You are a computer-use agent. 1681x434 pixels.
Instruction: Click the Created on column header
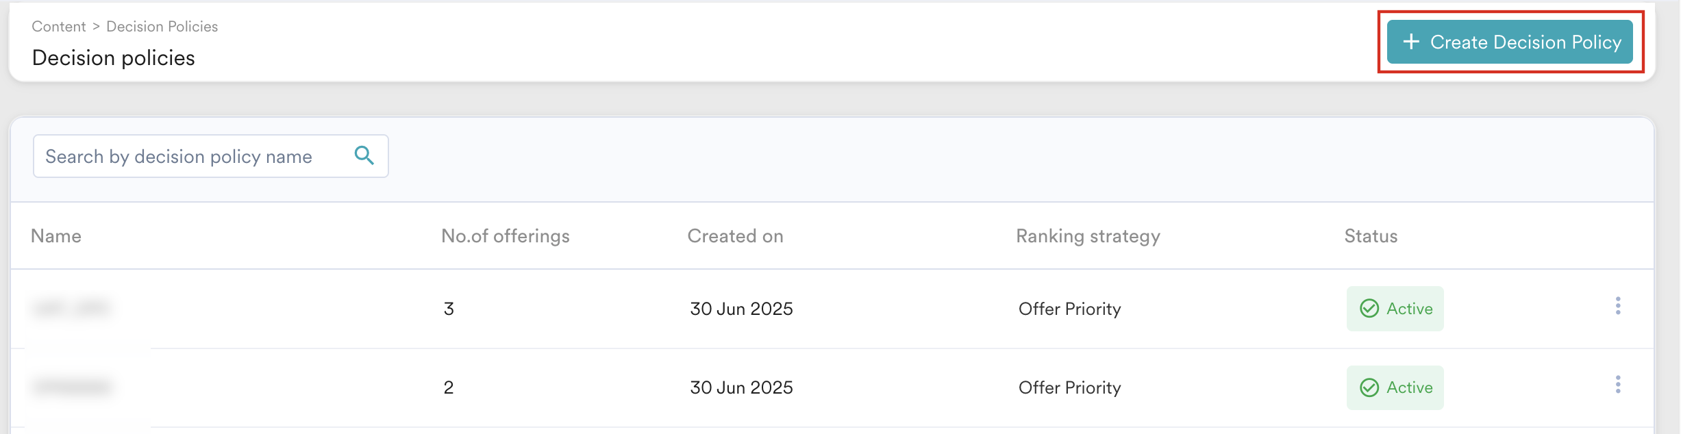click(x=735, y=236)
